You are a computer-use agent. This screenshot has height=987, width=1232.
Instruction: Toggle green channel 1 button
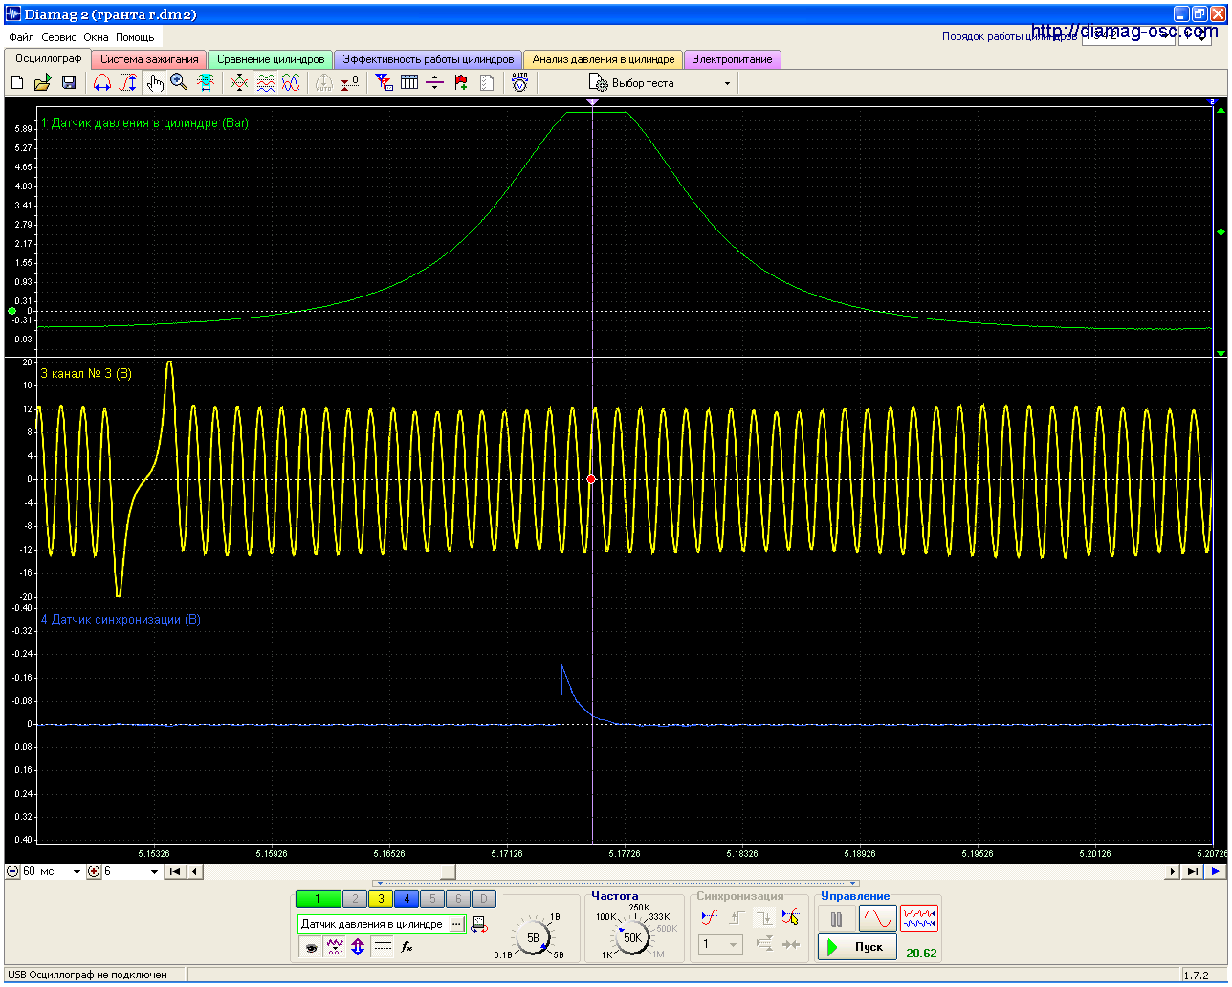(318, 898)
